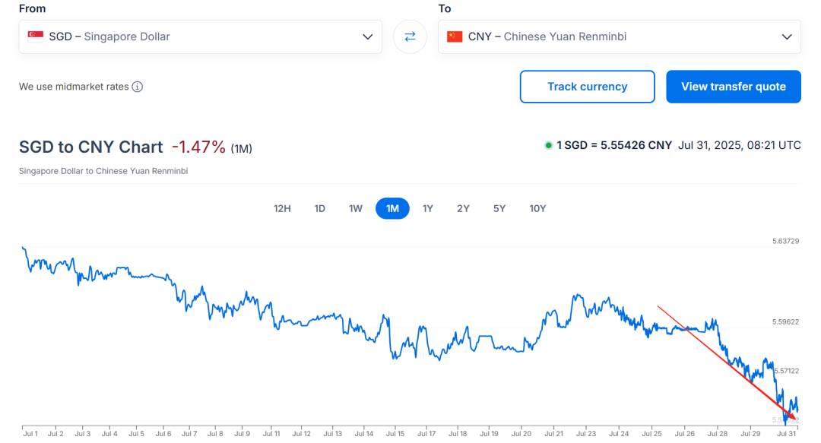Open the From currency selector field
The width and height of the screenshot is (821, 443).
200,36
